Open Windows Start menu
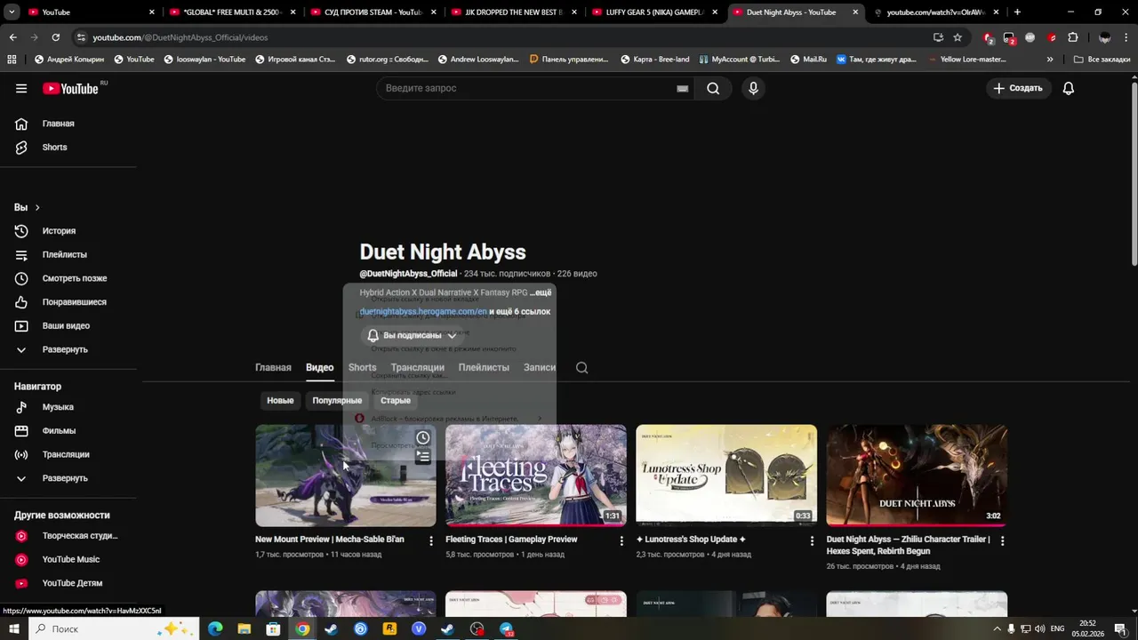This screenshot has height=640, width=1138. [13, 628]
